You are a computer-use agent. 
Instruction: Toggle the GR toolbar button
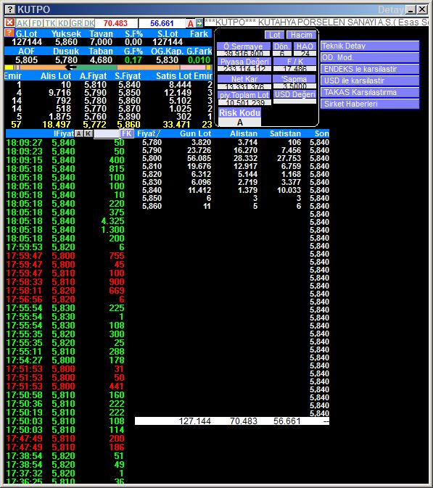76,23
